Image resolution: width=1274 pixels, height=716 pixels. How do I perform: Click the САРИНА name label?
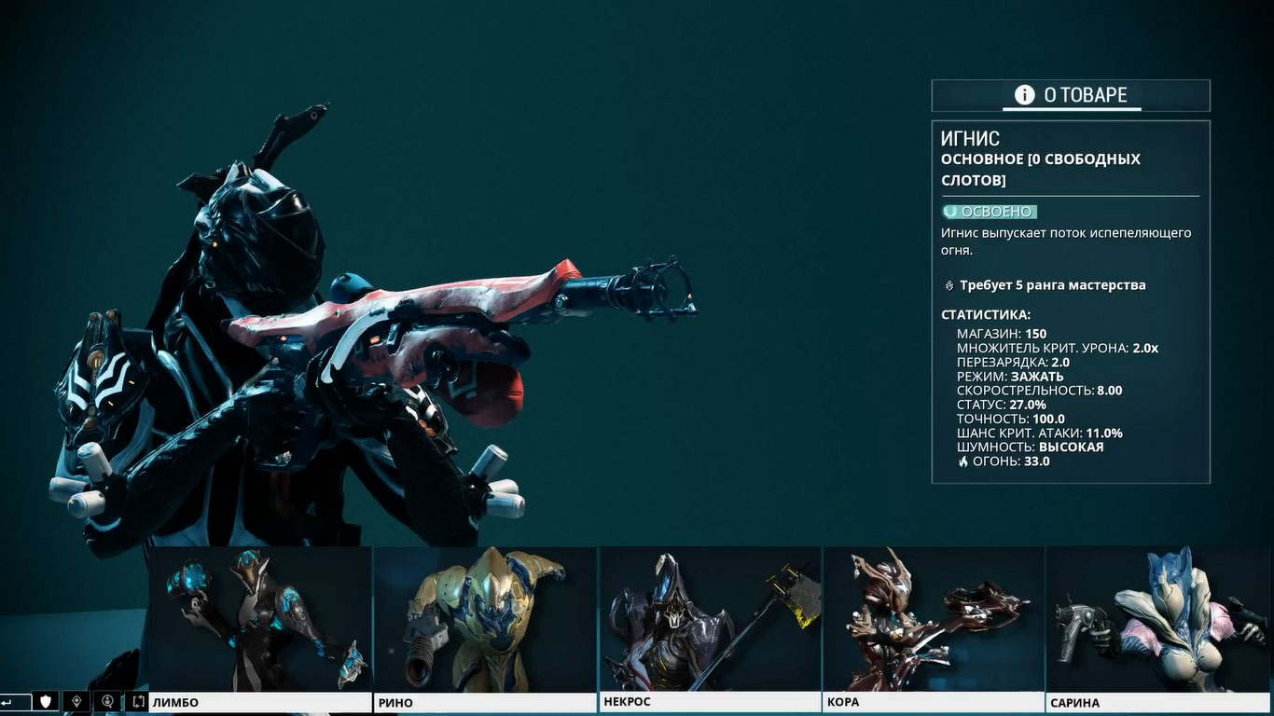click(1075, 702)
